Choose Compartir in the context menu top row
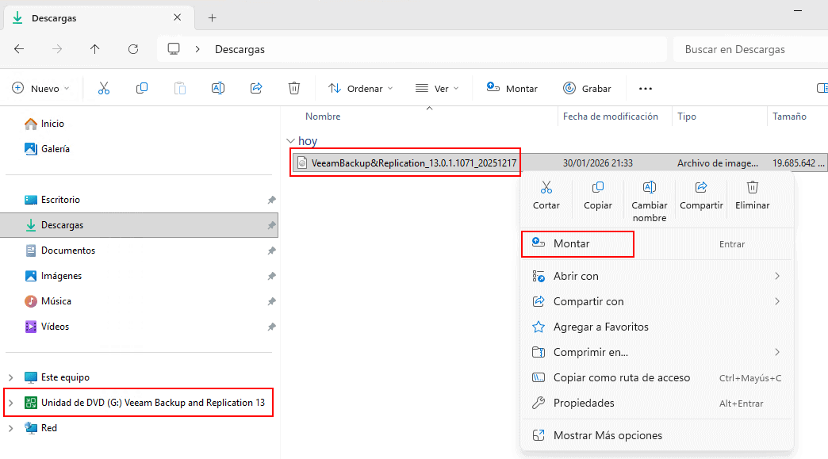The width and height of the screenshot is (828, 459). point(701,195)
